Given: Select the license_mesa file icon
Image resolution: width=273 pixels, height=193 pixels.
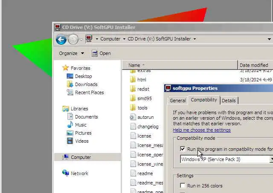Looking at the screenshot, I should [133, 145].
